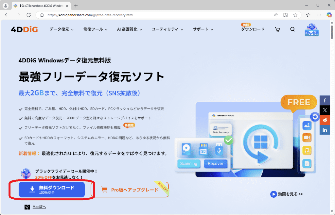This screenshot has width=335, height=215.
Task: Open the browser profile icon
Action: (x=6, y=6)
